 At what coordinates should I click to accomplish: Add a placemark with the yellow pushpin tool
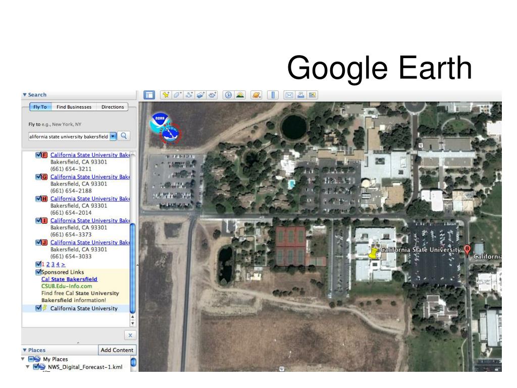(166, 95)
